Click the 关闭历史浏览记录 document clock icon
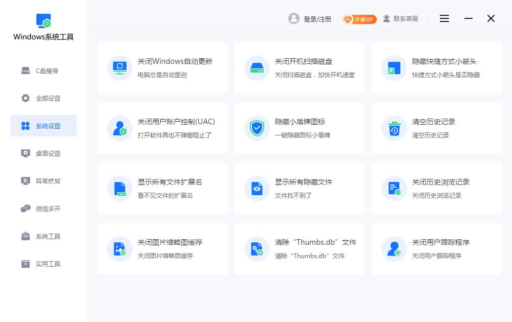Image resolution: width=512 pixels, height=322 pixels. tap(394, 189)
